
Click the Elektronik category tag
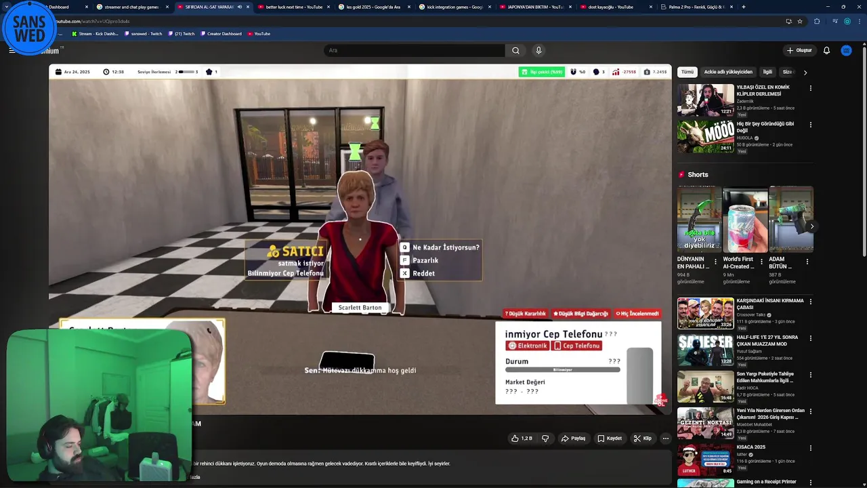tap(528, 346)
